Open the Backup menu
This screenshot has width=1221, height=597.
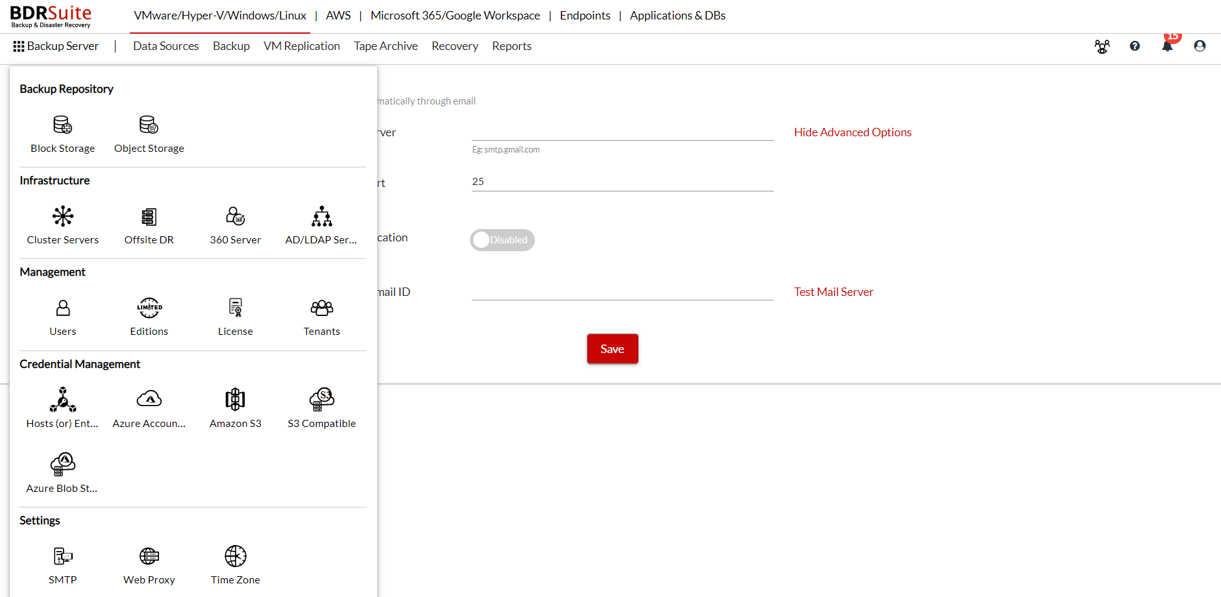[x=231, y=46]
